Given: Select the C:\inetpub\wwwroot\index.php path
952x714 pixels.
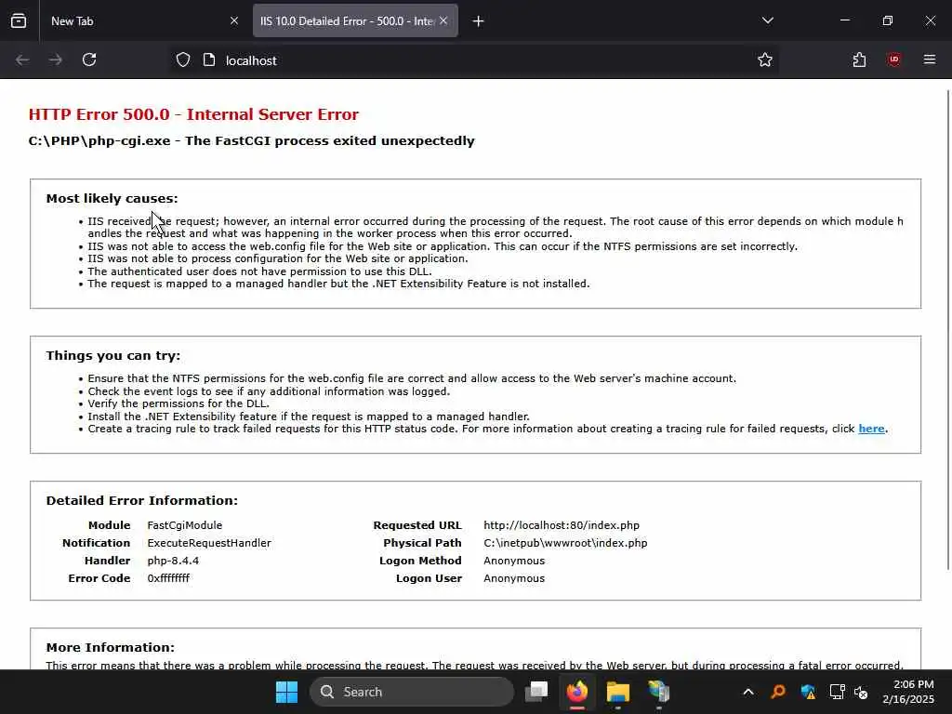Looking at the screenshot, I should click(565, 543).
